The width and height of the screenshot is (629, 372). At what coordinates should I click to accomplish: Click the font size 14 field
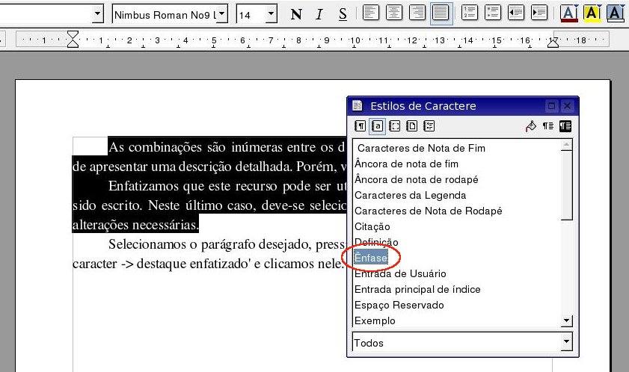pos(251,14)
